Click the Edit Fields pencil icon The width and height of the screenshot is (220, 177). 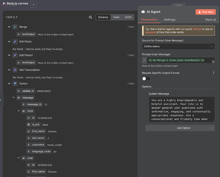[x=15, y=41]
